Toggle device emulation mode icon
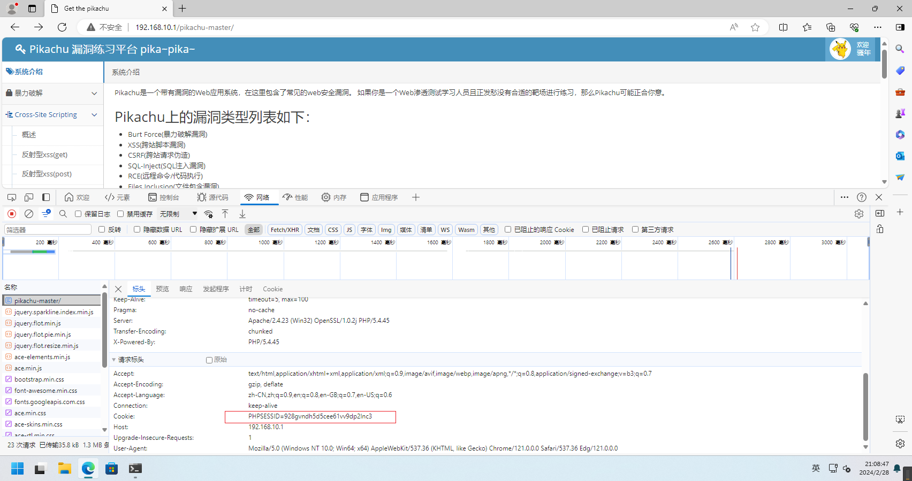 [x=29, y=197]
